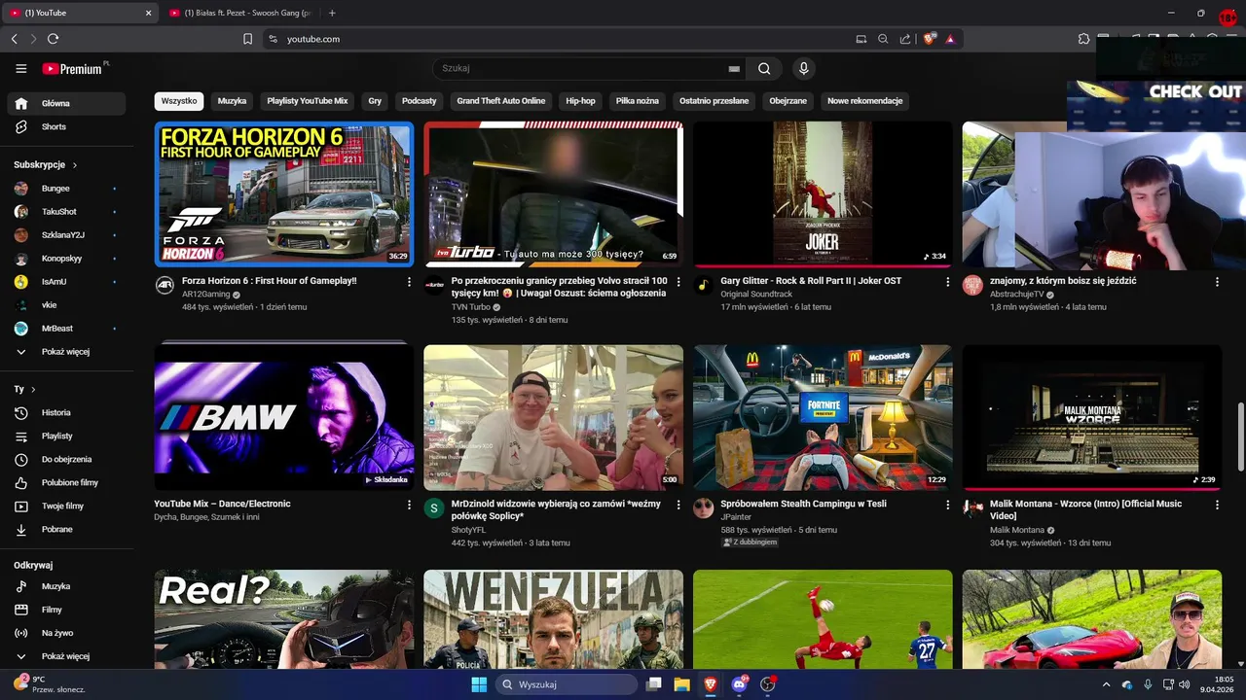The width and height of the screenshot is (1246, 700).
Task: Open options menu for Malik Montana Wzorce video
Action: pos(1217,505)
